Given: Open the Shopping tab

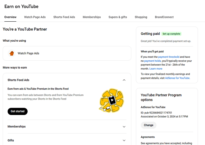Looking at the screenshot, I should 141,17.
